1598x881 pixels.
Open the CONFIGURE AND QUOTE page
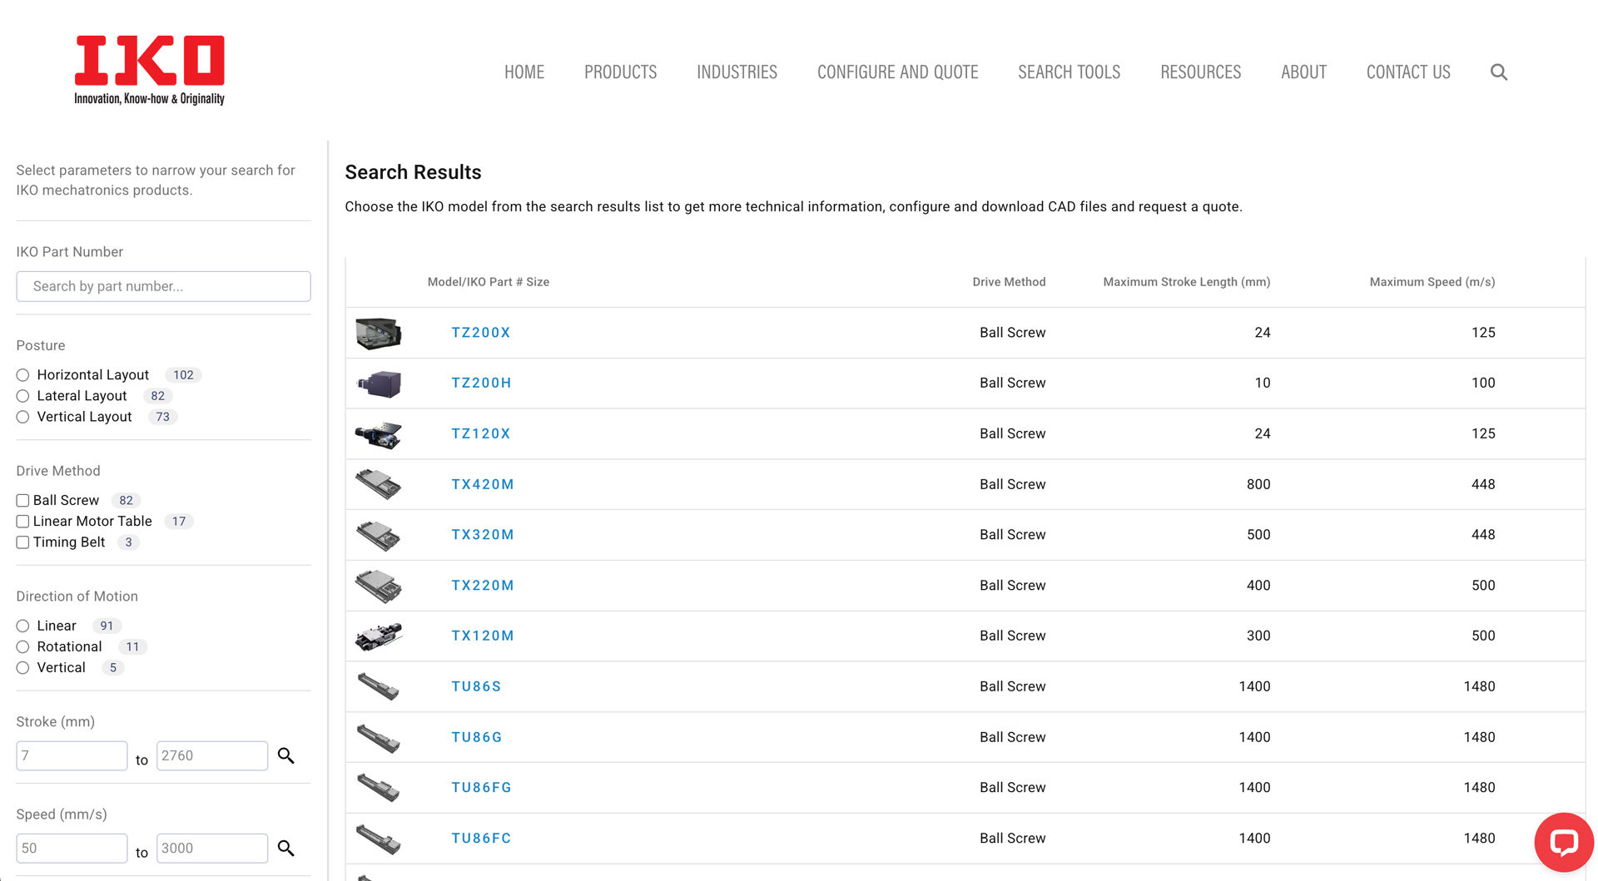[897, 72]
